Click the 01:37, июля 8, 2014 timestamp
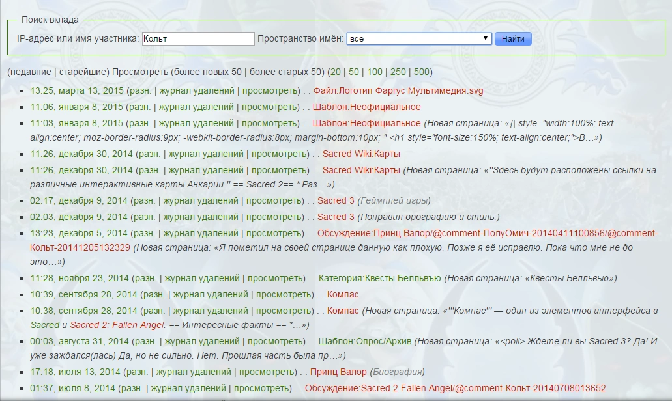The height and width of the screenshot is (401, 672). point(72,388)
